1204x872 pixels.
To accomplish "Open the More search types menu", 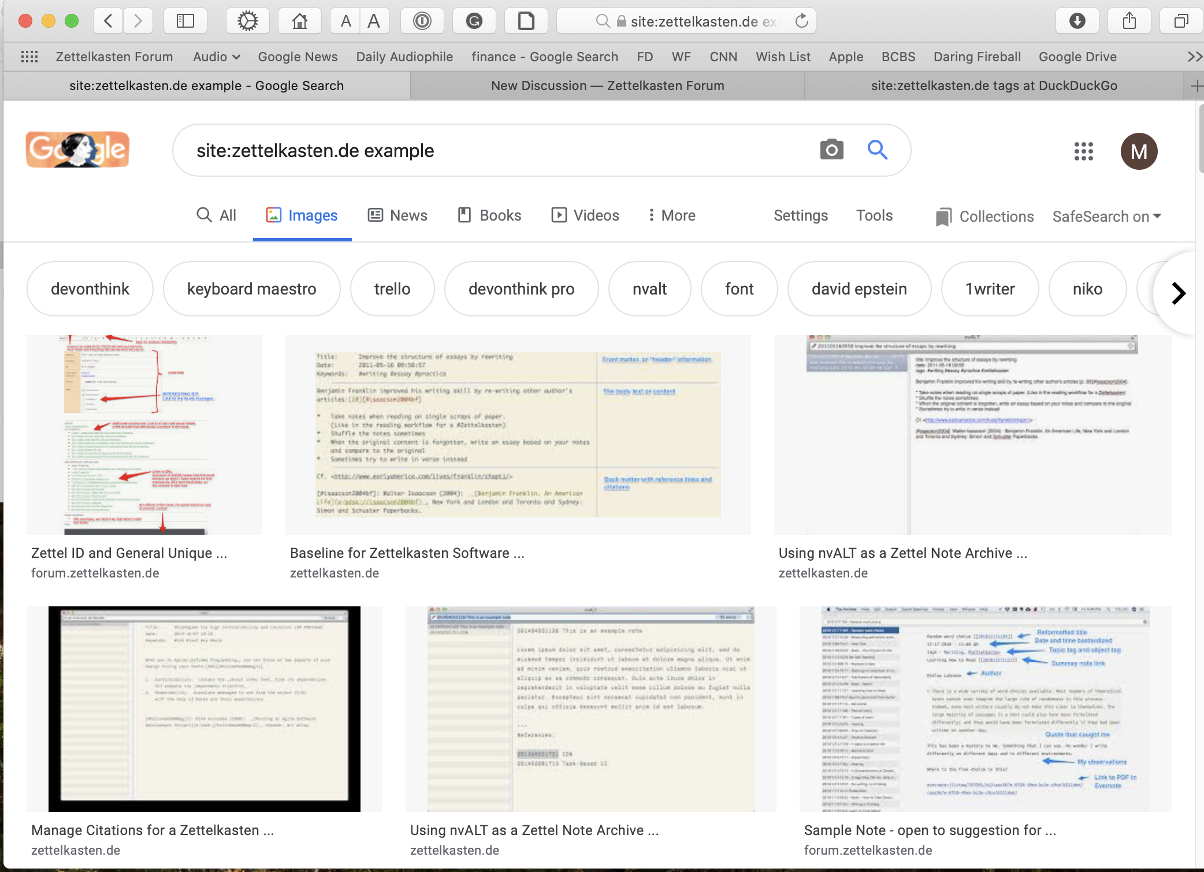I will point(671,215).
